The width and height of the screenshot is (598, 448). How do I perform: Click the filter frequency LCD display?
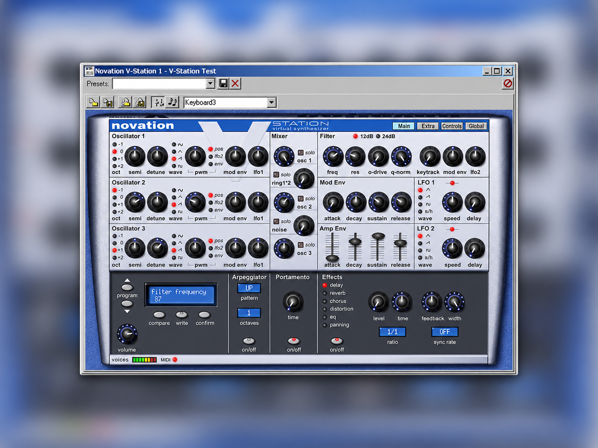tap(180, 295)
